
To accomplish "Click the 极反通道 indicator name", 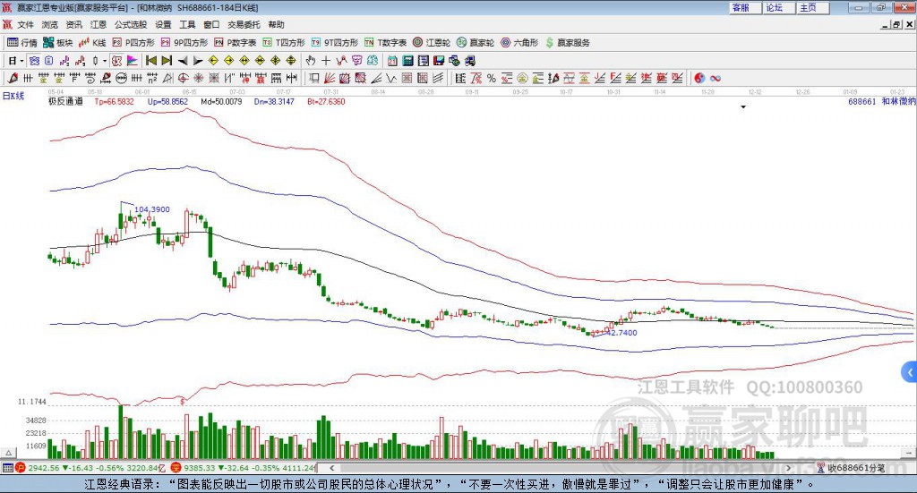I will 65,102.
